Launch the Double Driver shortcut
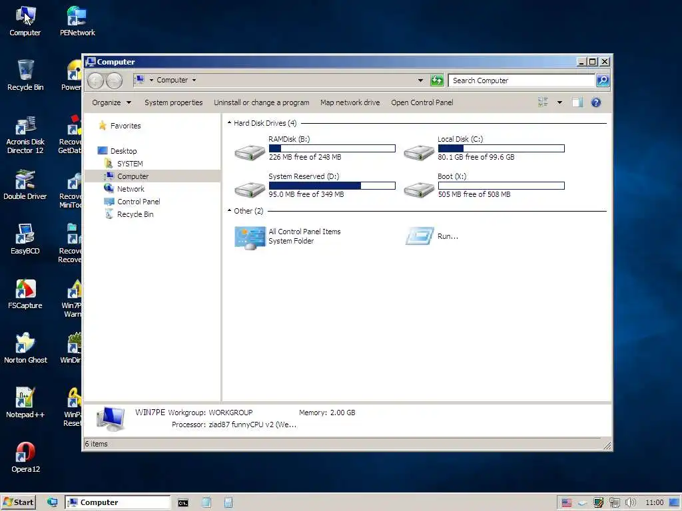The width and height of the screenshot is (682, 511). tap(25, 185)
